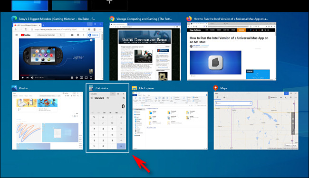Click the YouTube logo in Edge window

click(26, 35)
